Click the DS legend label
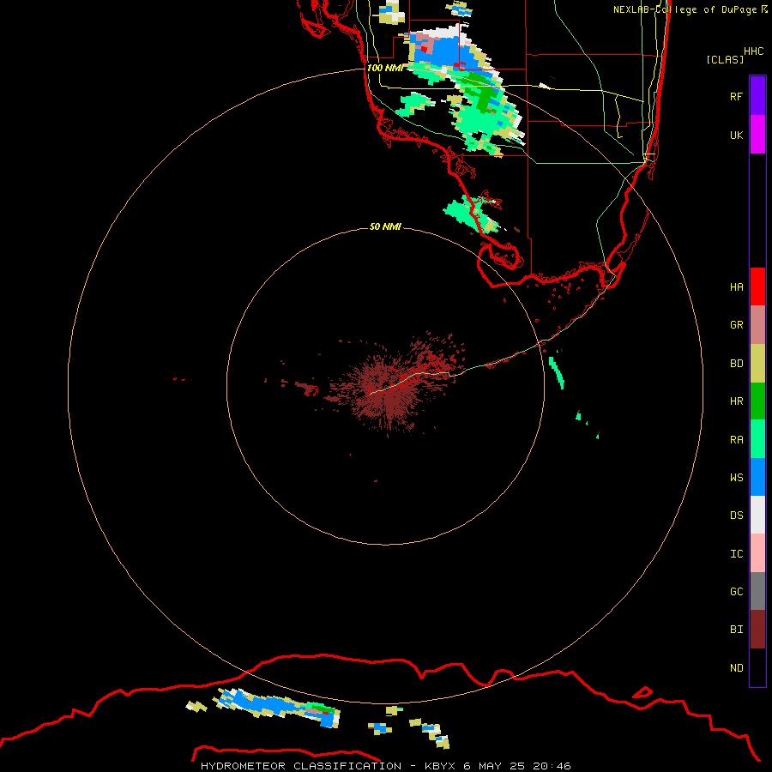Image resolution: width=772 pixels, height=772 pixels. point(736,516)
